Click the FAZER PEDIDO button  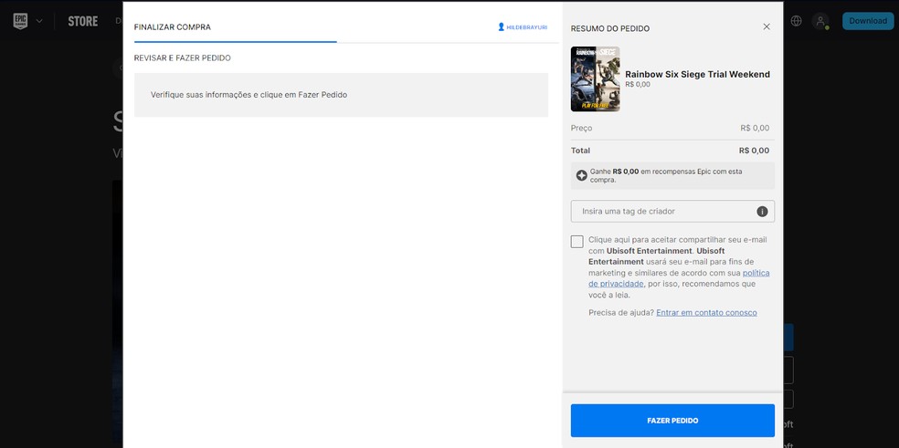tap(672, 421)
